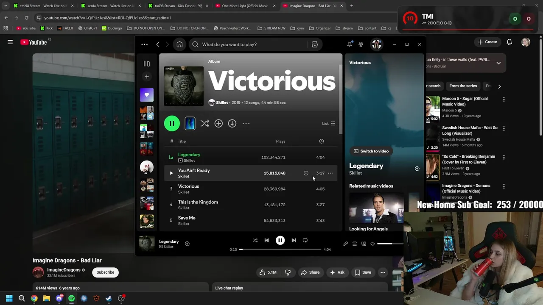Switch to video in Now Playing panel
Screen dimensions: 543x305
pos(371,151)
